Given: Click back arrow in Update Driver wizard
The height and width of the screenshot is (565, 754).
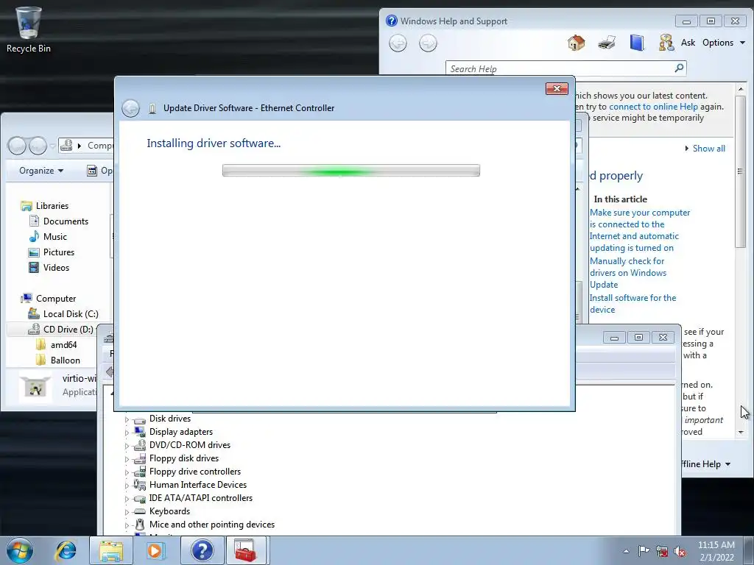Looking at the screenshot, I should [130, 108].
